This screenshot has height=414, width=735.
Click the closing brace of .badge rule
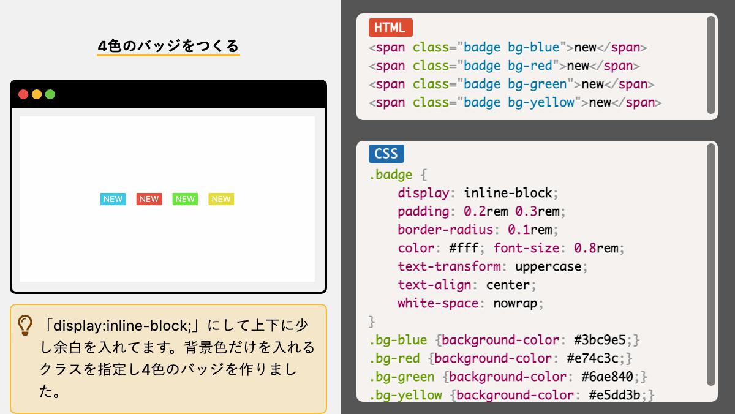(372, 322)
